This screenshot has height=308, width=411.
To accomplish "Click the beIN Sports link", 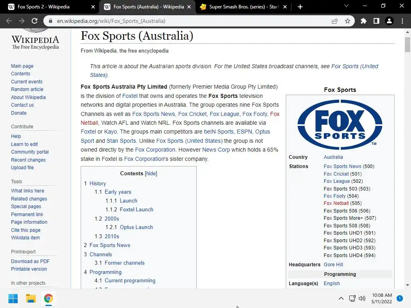I will [219, 132].
